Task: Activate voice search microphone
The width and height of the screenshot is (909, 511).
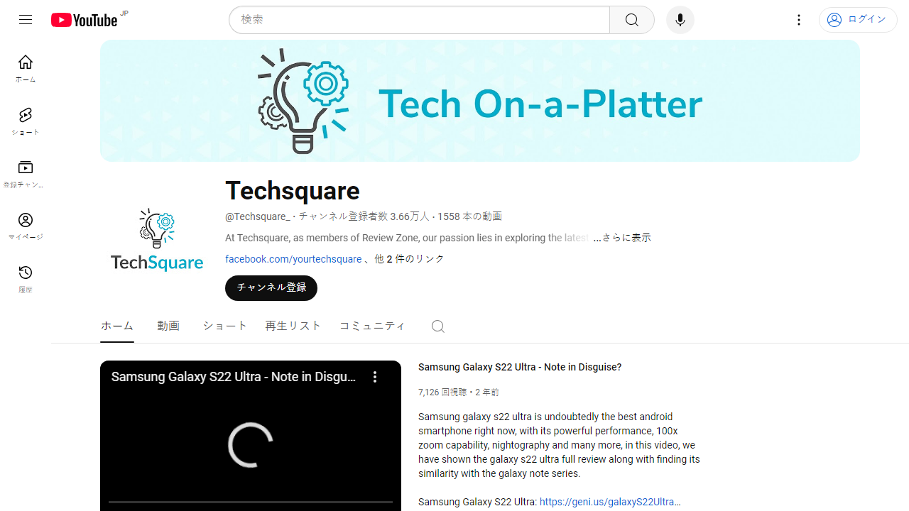Action: (x=680, y=20)
